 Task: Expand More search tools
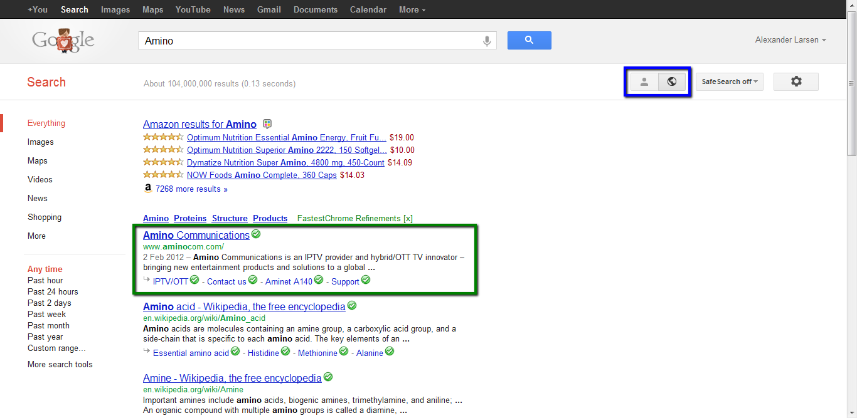pos(60,365)
